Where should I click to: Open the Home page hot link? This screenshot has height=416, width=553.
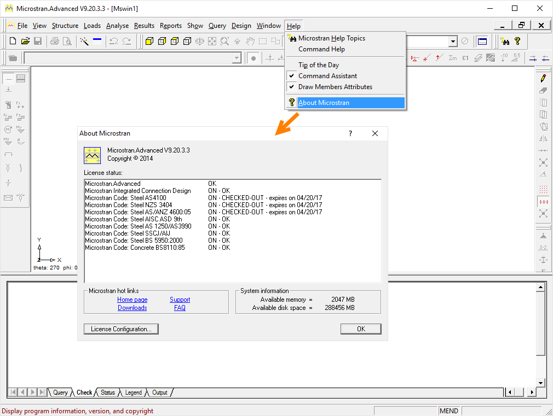133,300
